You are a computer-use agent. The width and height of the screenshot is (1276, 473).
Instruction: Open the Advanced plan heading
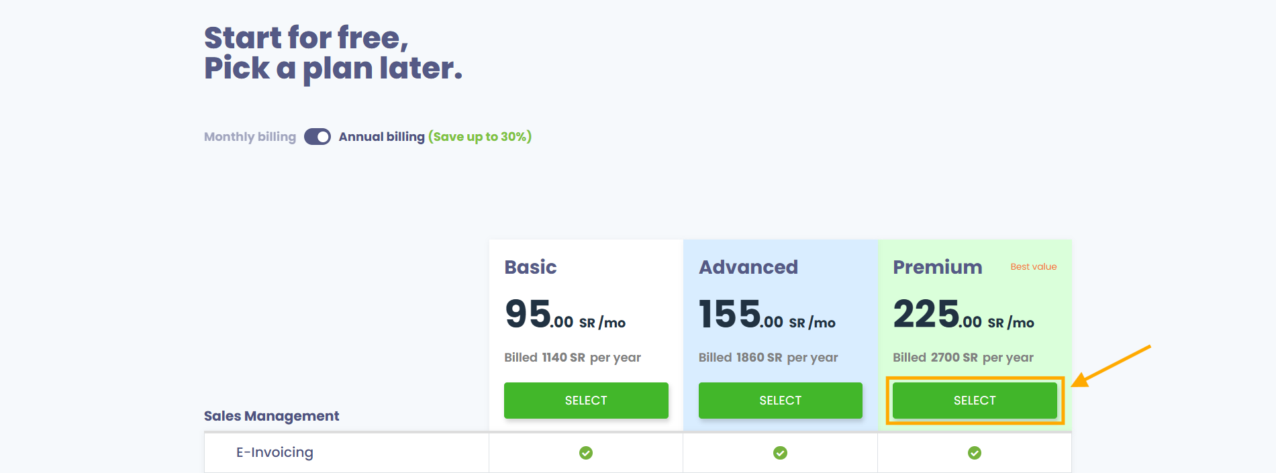(x=748, y=267)
